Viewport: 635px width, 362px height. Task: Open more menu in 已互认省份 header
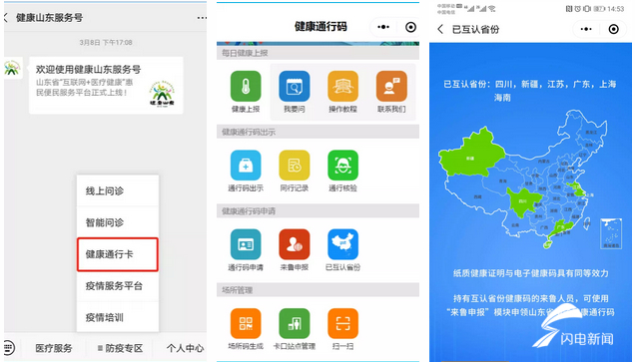pos(586,29)
